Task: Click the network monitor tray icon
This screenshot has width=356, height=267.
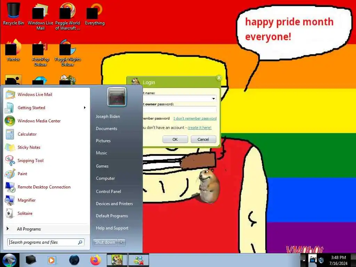Action: click(313, 260)
